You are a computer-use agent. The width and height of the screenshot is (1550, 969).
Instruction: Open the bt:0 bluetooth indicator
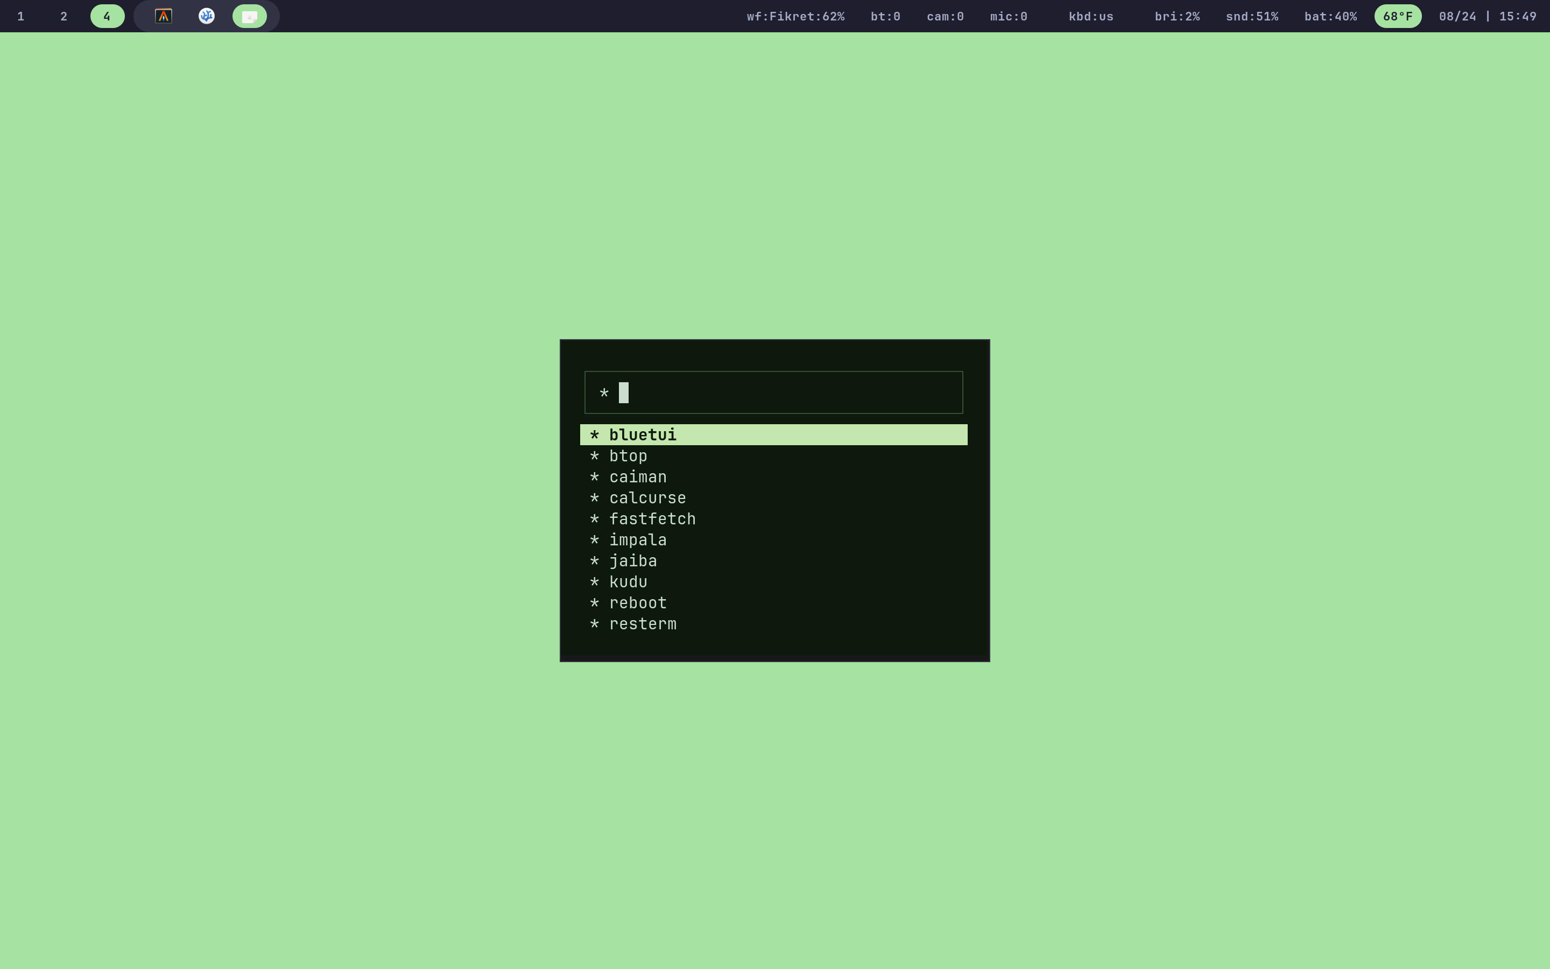click(x=885, y=16)
